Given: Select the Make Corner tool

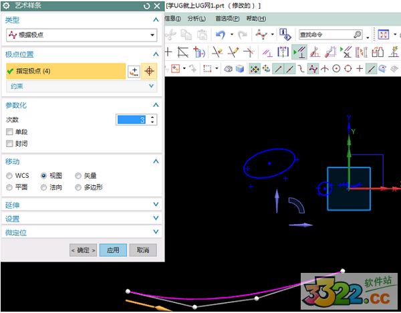Looking at the screenshot, I should pos(249,52).
